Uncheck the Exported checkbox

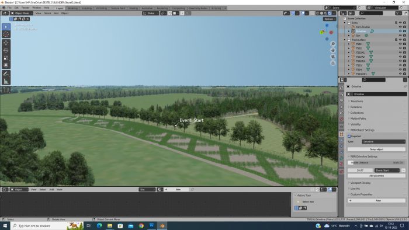point(349,136)
